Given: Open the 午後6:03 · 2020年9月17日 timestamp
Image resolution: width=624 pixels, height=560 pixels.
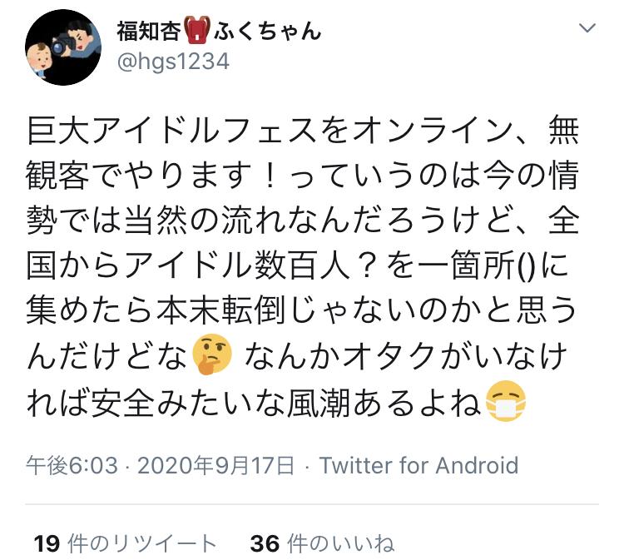Looking at the screenshot, I should [x=161, y=465].
